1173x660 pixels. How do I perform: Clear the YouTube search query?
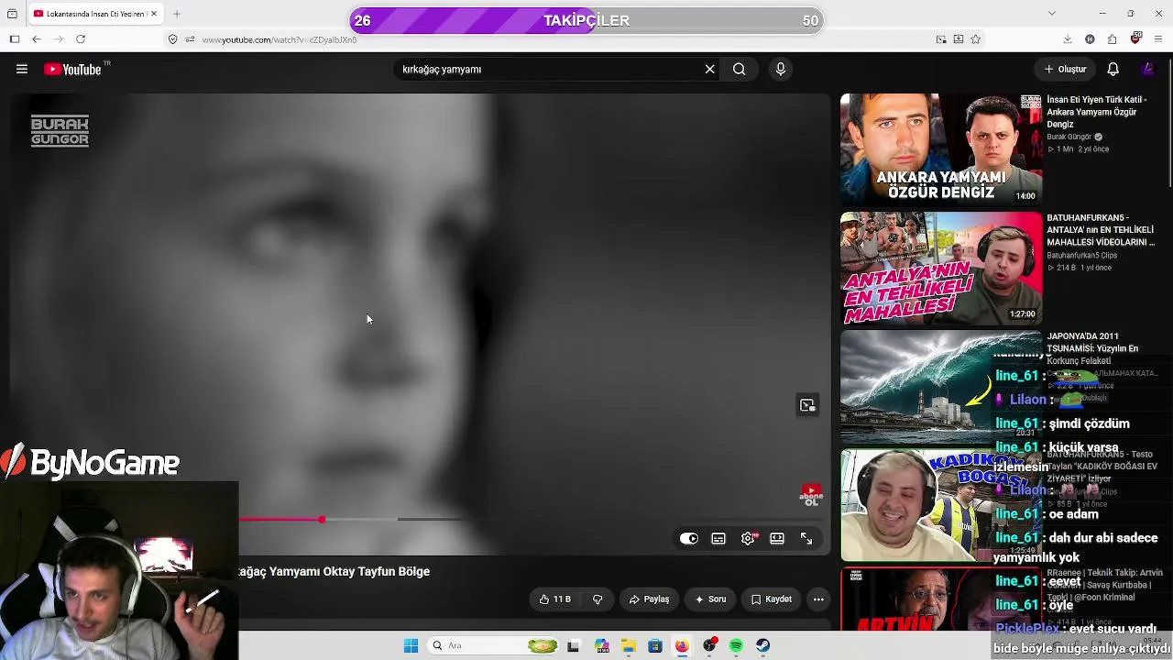click(x=709, y=69)
